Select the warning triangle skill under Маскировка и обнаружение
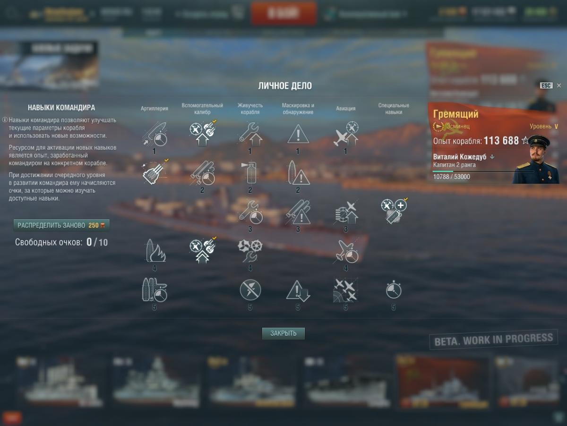 [298, 134]
